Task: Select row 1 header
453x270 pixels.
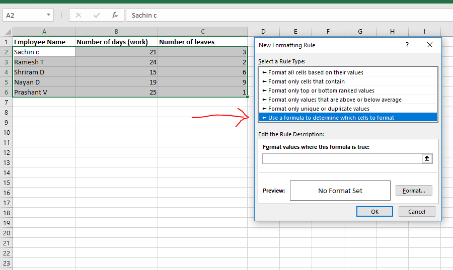Action: coord(7,42)
